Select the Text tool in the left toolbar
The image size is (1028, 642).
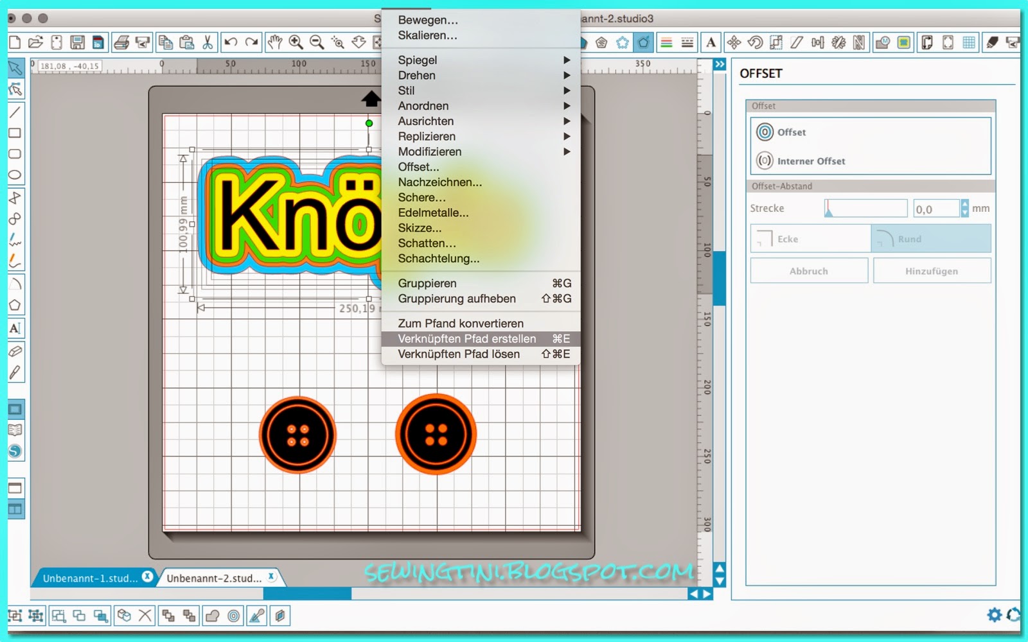coord(14,327)
